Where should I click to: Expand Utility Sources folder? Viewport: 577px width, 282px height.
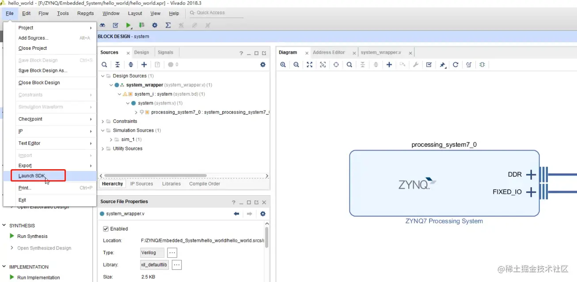(x=102, y=148)
